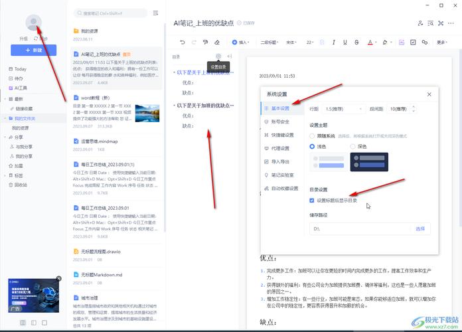Viewport: 462px width, 332px height.
Task: Open the heading level dropdown
Action: click(269, 42)
